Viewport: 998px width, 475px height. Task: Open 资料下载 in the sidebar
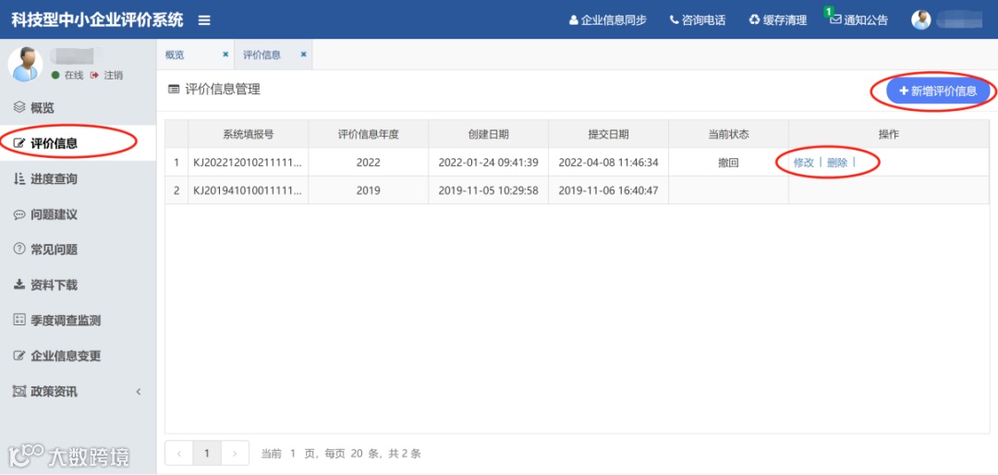[78, 285]
